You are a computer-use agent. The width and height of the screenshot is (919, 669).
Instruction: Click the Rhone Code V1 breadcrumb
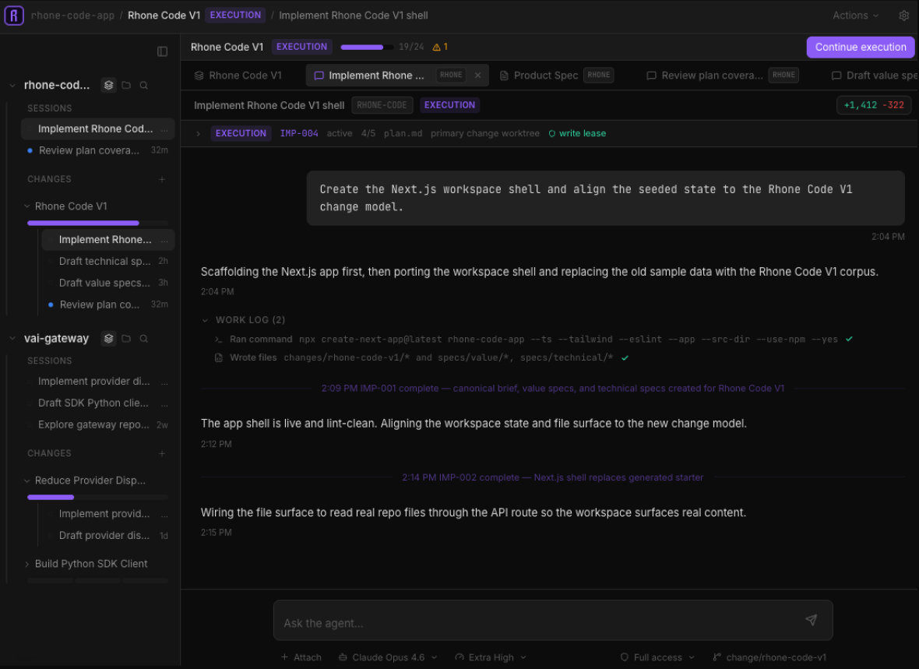164,16
